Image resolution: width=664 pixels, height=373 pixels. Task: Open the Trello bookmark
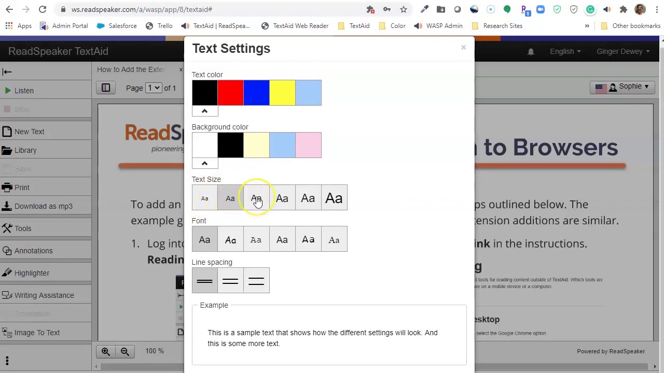(x=159, y=26)
